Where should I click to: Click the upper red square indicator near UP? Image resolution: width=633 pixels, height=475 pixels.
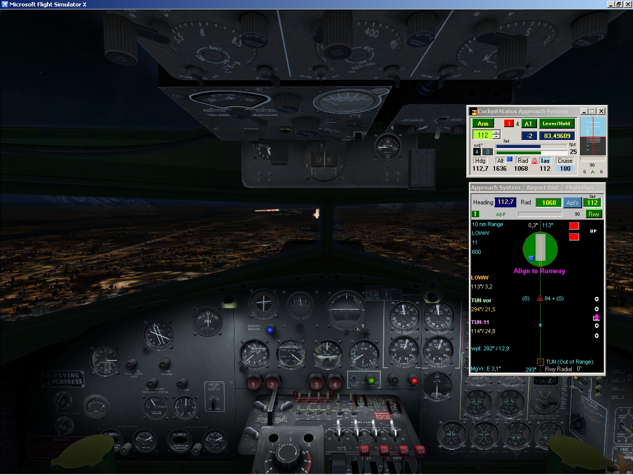(574, 226)
